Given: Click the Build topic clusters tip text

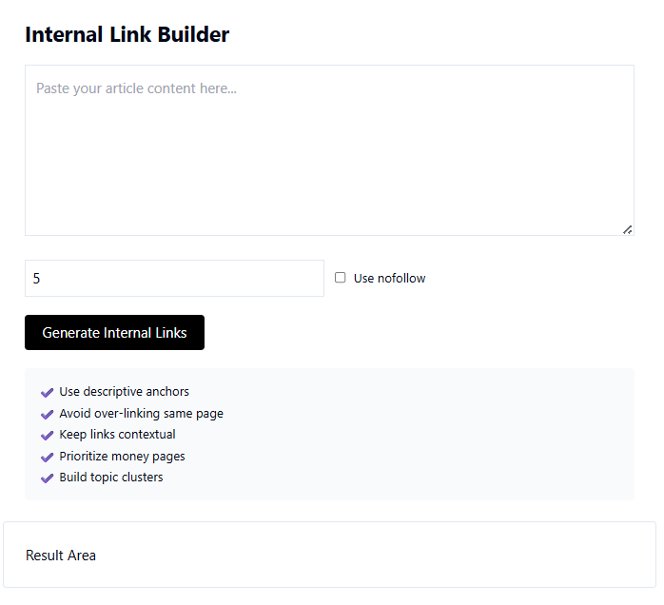Looking at the screenshot, I should [110, 478].
